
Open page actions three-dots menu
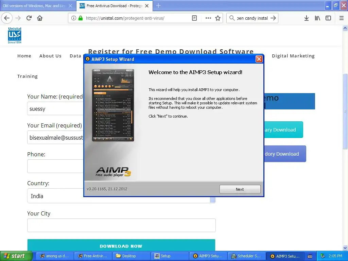pyautogui.click(x=208, y=18)
